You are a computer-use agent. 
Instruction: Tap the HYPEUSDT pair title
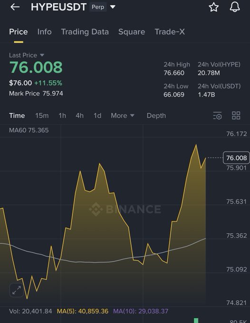[x=58, y=7]
